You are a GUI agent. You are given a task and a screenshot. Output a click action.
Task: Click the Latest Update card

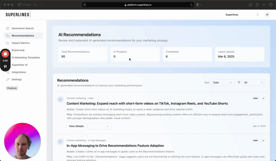click(x=240, y=54)
